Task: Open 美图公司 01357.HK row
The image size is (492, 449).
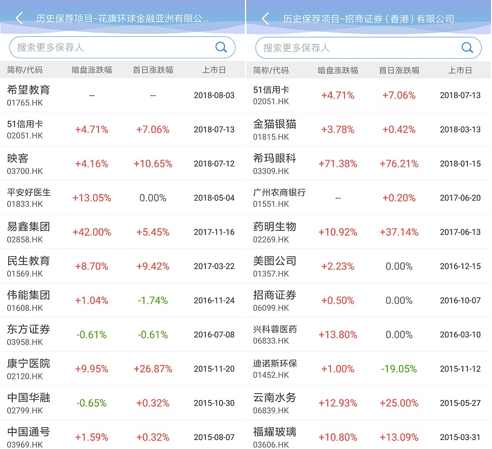Action: (x=369, y=266)
